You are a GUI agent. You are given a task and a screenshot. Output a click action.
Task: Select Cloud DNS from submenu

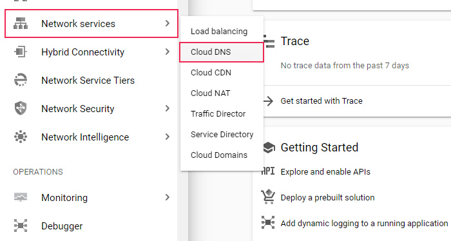[x=222, y=52]
